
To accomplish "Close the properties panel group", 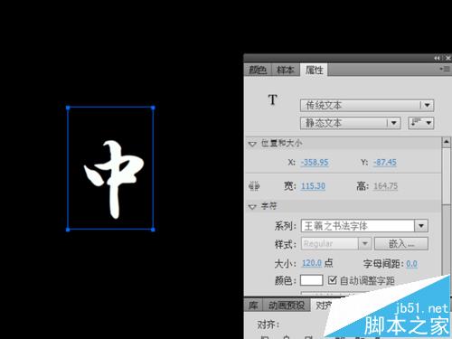I will [447, 58].
